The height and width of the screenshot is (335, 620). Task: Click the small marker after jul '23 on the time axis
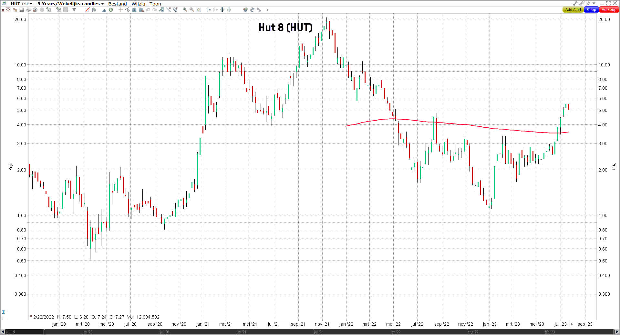coord(571,324)
